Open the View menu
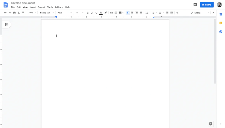The height and width of the screenshot is (128, 225). (25, 7)
